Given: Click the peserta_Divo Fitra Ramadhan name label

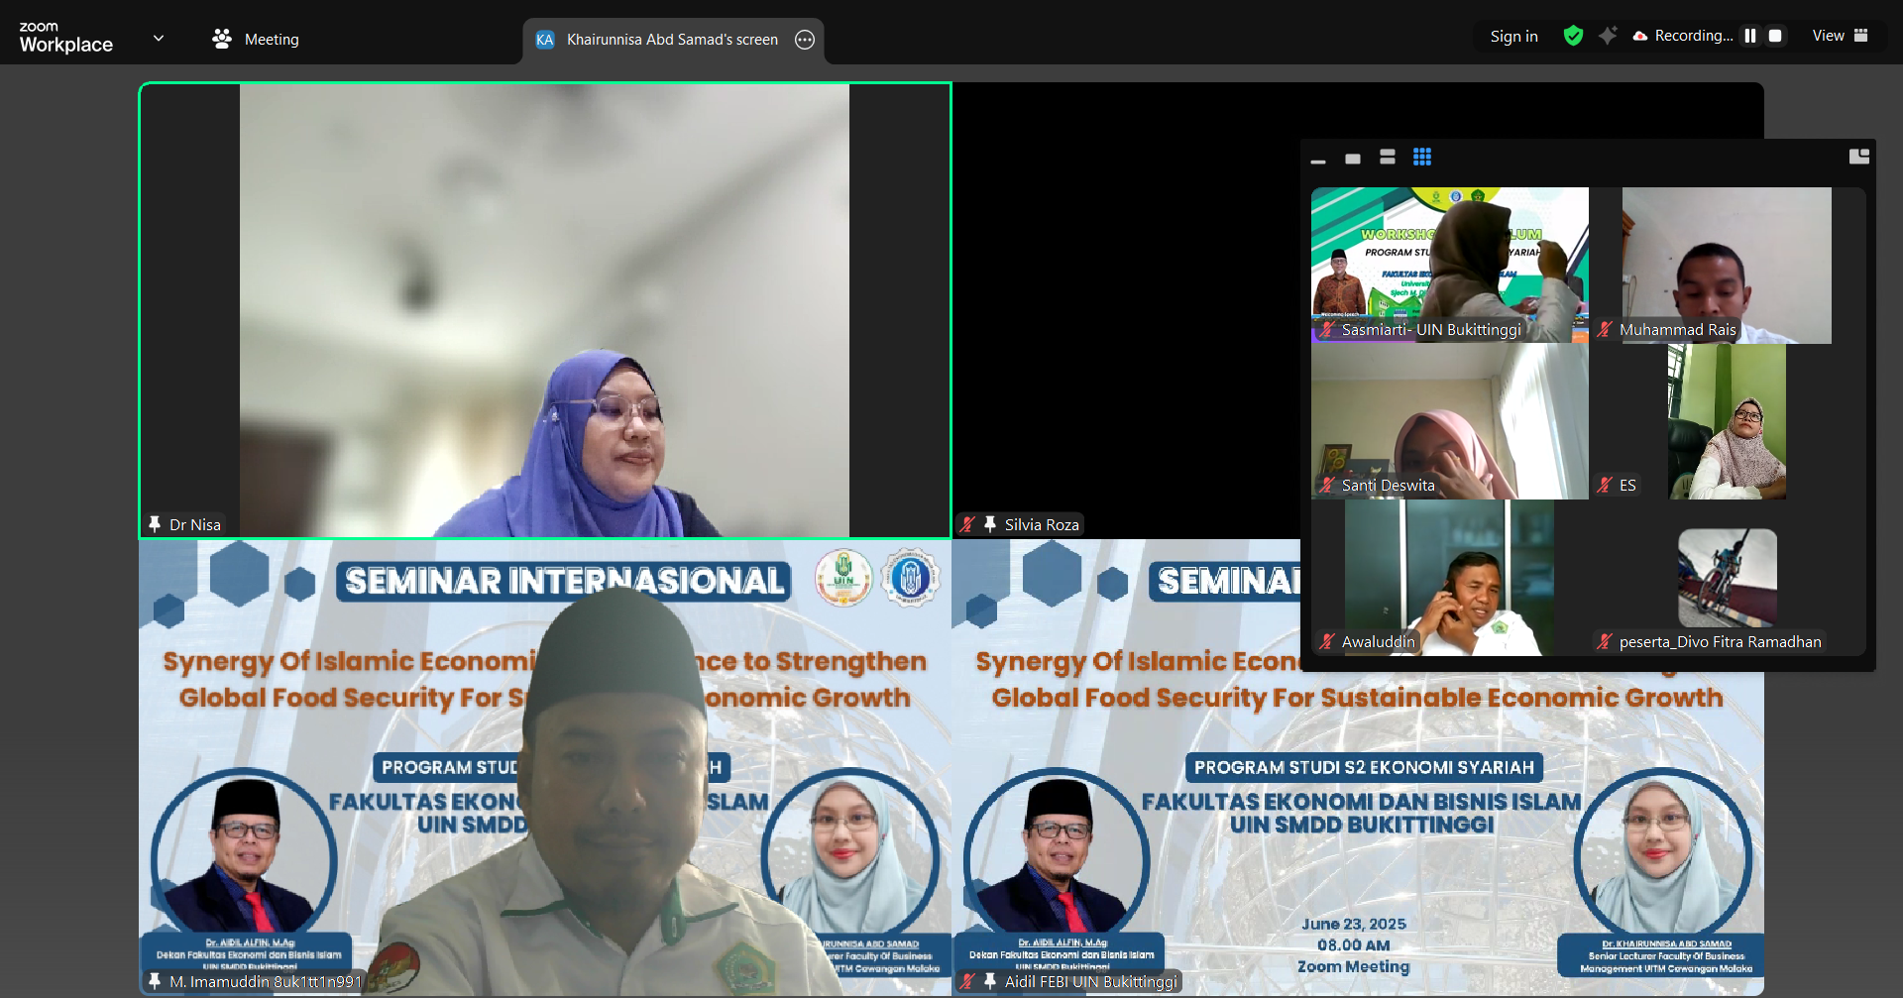Looking at the screenshot, I should pyautogui.click(x=1720, y=642).
